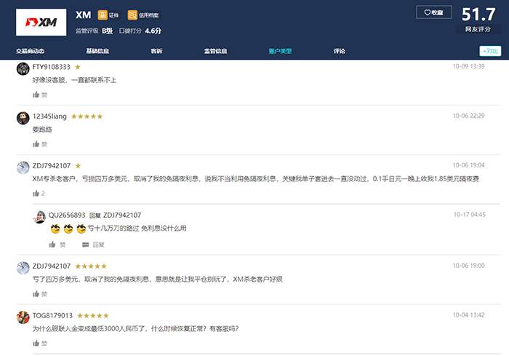The image size is (509, 356).
Task: Click the first laughing emoji in QU2656893 reply
Action: click(x=55, y=229)
